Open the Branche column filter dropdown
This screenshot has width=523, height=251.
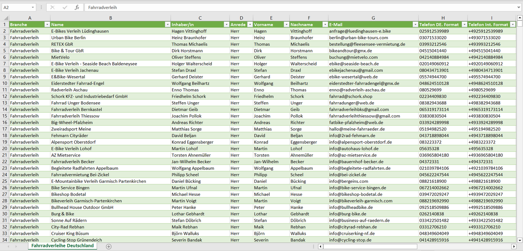pos(47,25)
